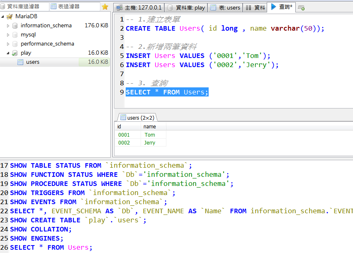Image resolution: width=353 pixels, height=253 pixels.
Task: Expand the mysql database node
Action: (8, 35)
